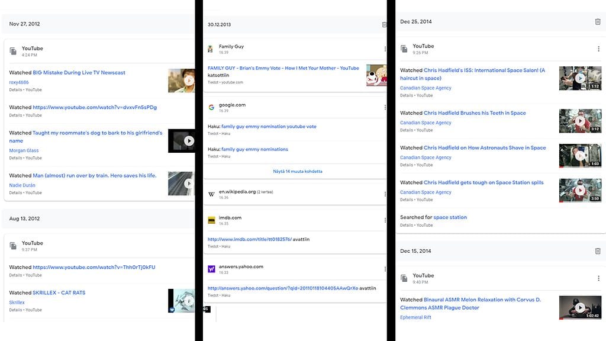Click the space station search term link
Viewport: 606px width, 341px height.
(x=450, y=217)
